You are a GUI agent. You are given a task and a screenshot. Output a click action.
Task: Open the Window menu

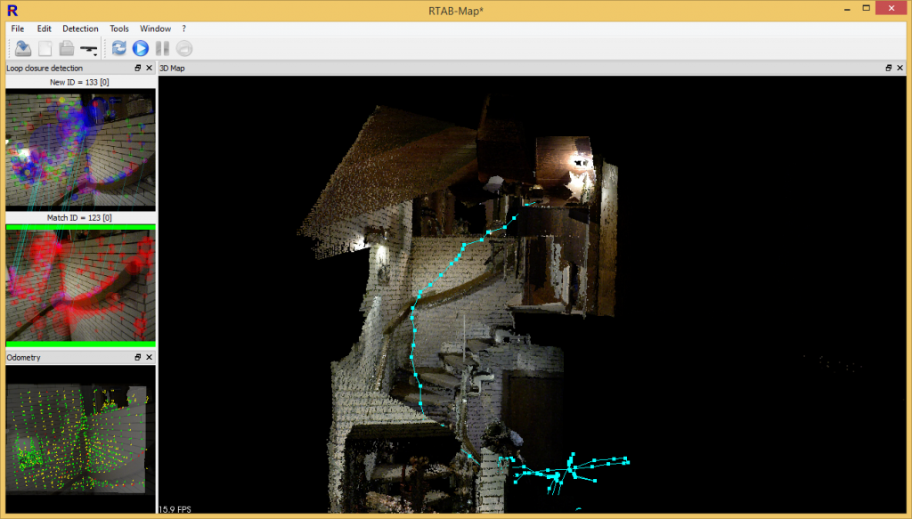click(155, 28)
